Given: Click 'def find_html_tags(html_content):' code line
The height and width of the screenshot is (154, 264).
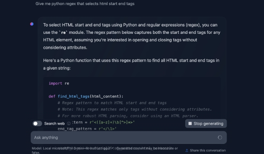Looking at the screenshot, I should pyautogui.click(x=86, y=96).
